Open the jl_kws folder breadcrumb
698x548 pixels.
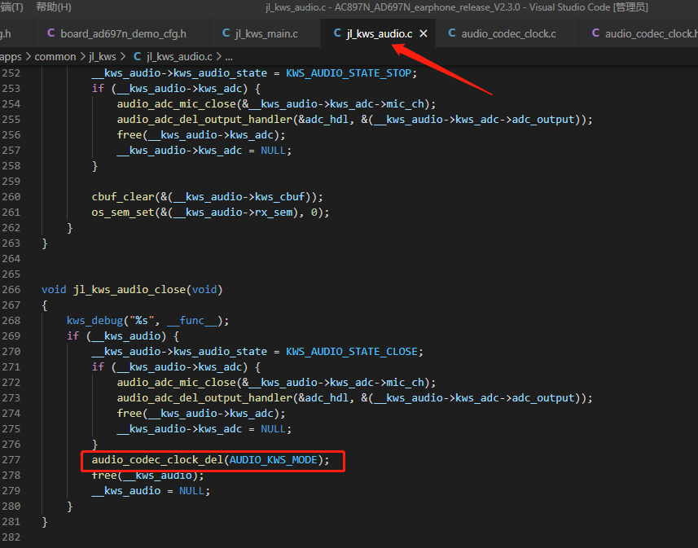[x=103, y=57]
